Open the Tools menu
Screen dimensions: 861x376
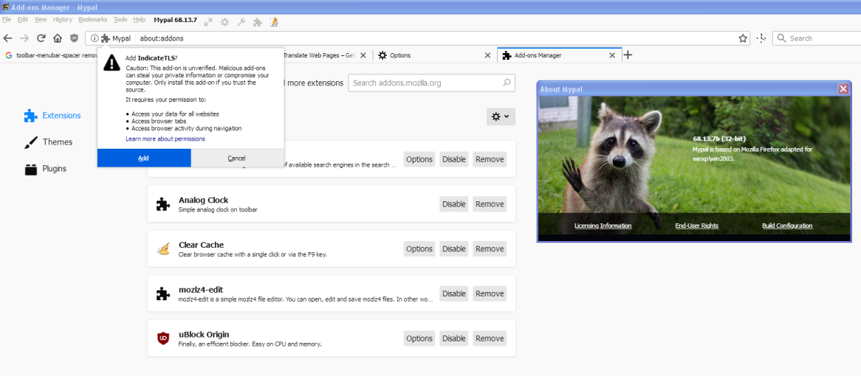point(120,19)
